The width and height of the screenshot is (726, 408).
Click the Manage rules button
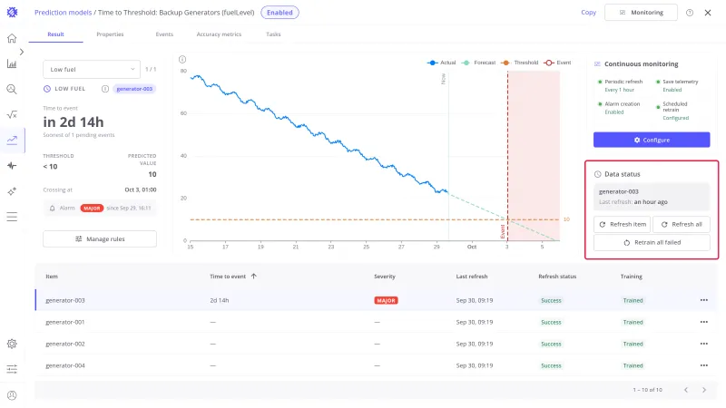click(x=100, y=239)
